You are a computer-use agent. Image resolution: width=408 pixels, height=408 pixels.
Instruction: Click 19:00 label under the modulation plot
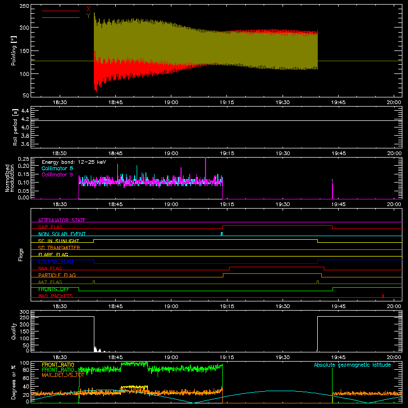tap(171, 205)
